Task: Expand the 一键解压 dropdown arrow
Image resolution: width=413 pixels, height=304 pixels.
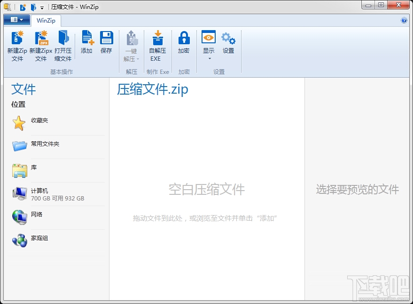Action: (138, 59)
